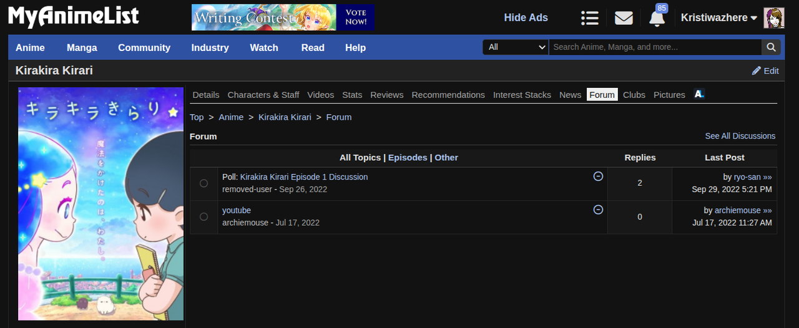Open the search category 'All' dropdown

coord(516,47)
